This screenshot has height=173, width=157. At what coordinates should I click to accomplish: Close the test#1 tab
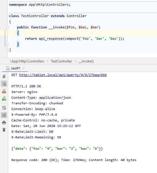coord(24,68)
